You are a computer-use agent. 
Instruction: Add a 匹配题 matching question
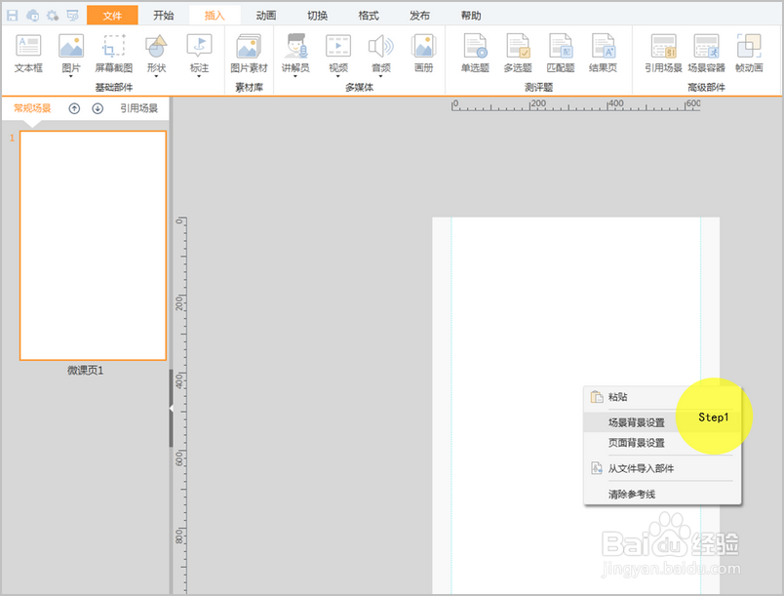click(x=561, y=54)
